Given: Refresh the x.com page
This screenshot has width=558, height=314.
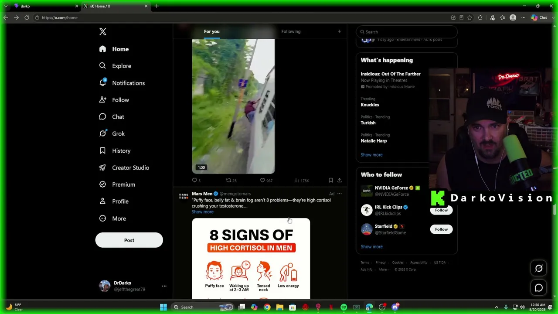Looking at the screenshot, I should click(27, 18).
